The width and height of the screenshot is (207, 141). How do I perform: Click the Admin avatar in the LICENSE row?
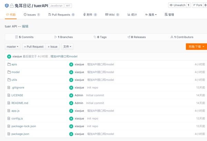pyautogui.click(x=71, y=95)
